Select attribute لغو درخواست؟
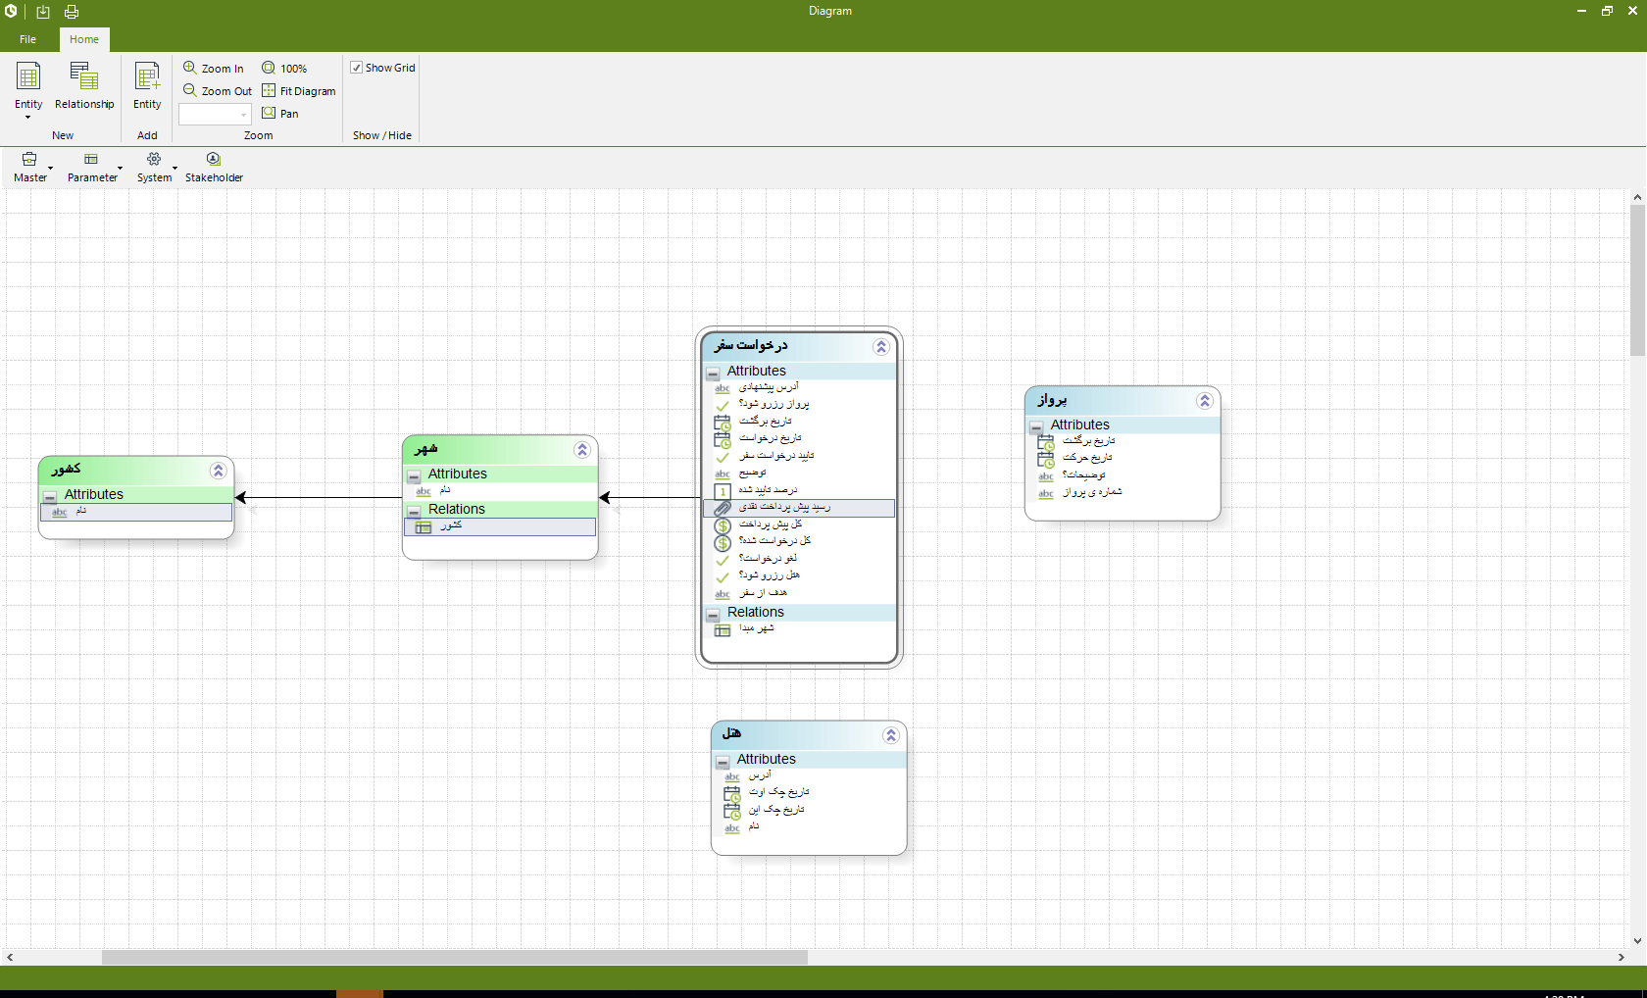The height and width of the screenshot is (998, 1647). pos(768,559)
